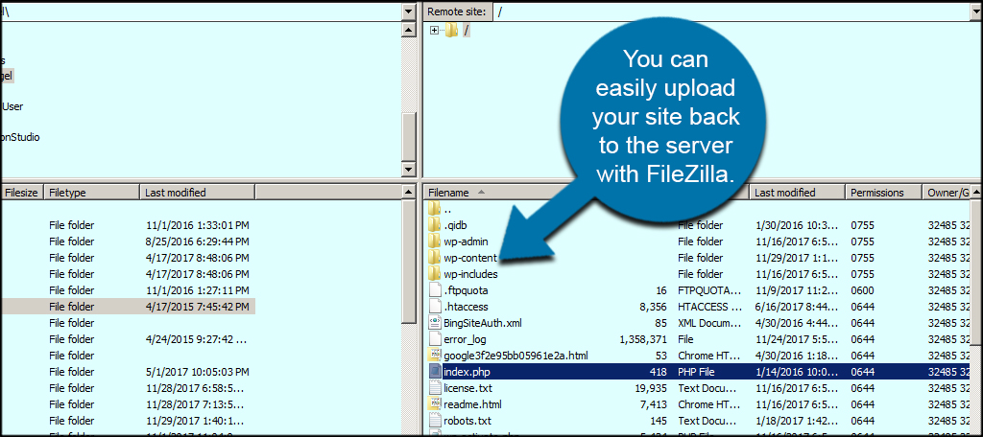Select the google3f2e95bb05961e2a.html file icon
983x437 pixels.
(x=435, y=355)
